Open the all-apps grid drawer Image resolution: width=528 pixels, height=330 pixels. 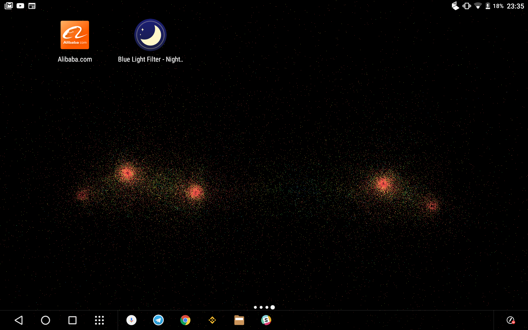click(x=99, y=320)
